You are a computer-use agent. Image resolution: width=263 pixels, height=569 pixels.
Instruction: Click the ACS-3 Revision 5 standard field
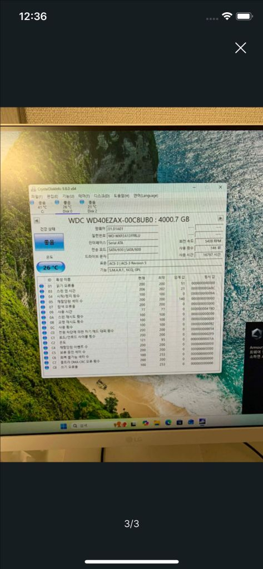165,263
